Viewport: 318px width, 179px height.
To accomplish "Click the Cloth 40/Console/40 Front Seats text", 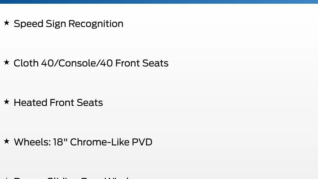I will pyautogui.click(x=91, y=63).
